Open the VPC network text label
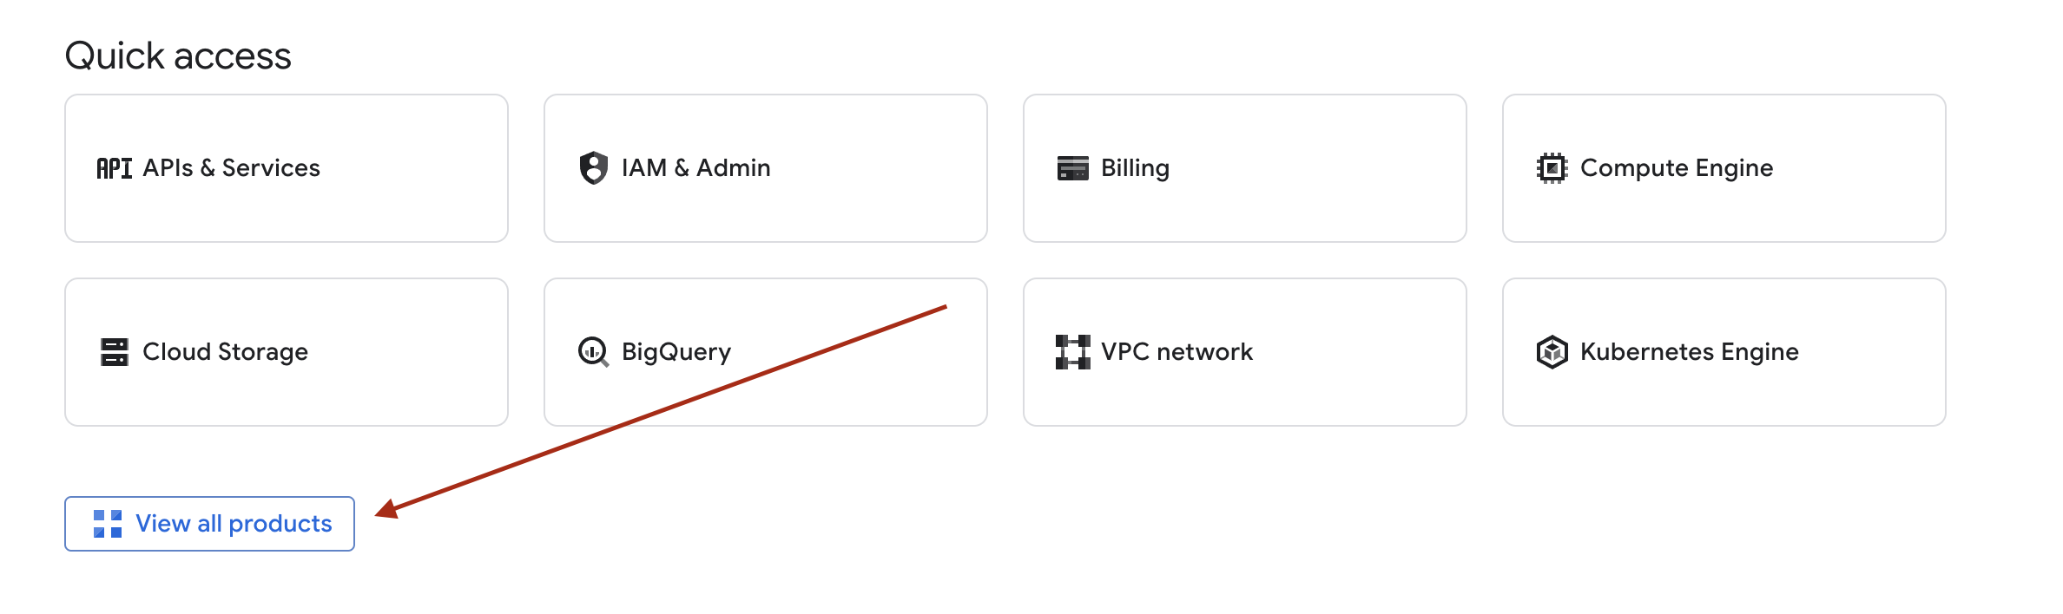The height and width of the screenshot is (614, 2063). click(1177, 352)
